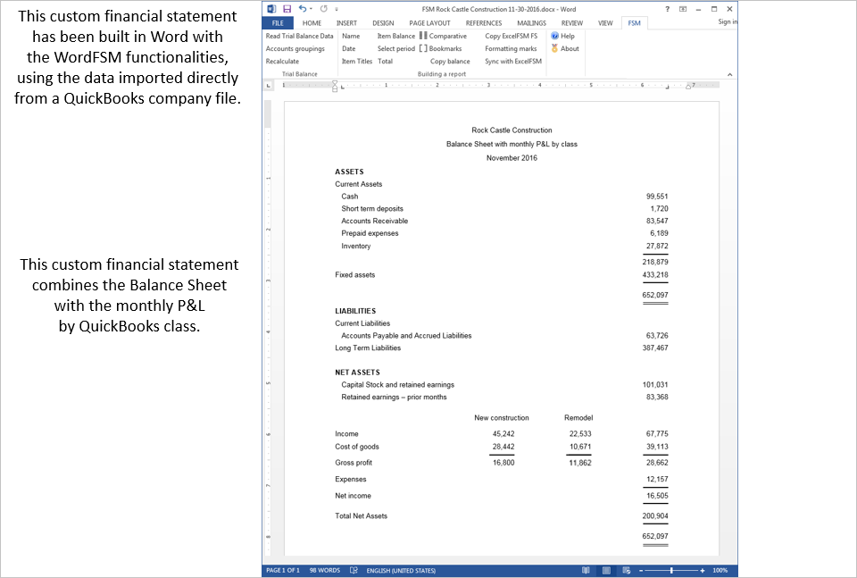The width and height of the screenshot is (857, 578).
Task: Click the Comparative columns icon
Action: point(423,36)
